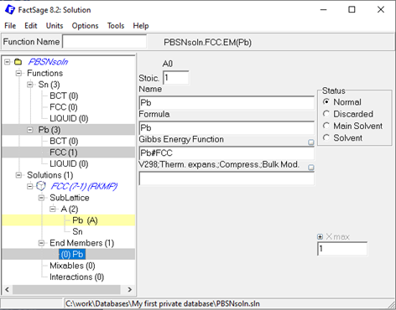Select the Pb (A) sublattice species
This screenshot has height=310, width=396.
pos(85,220)
